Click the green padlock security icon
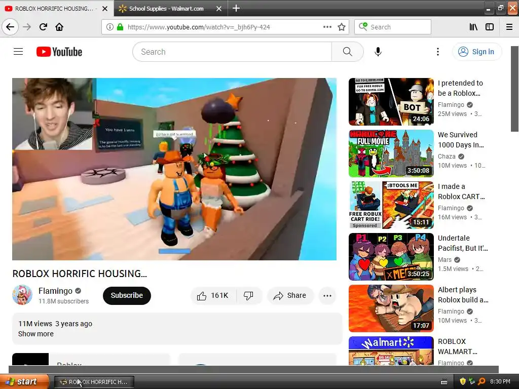Image resolution: width=519 pixels, height=389 pixels. pos(120,27)
